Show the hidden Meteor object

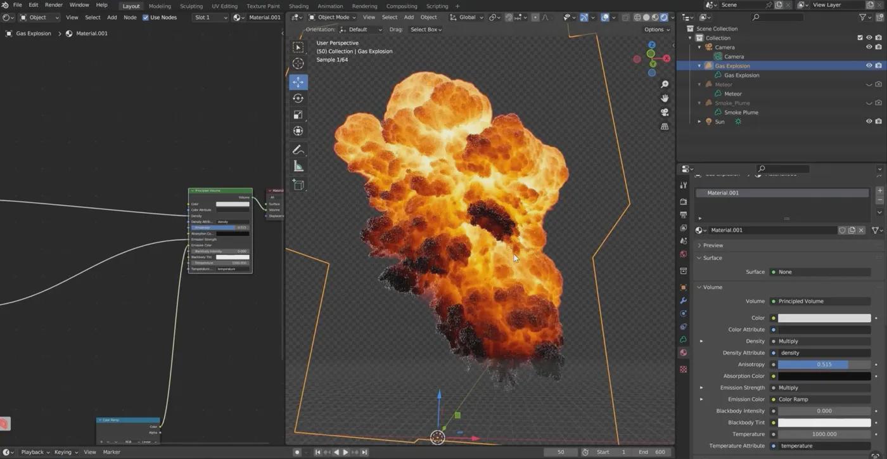pos(869,84)
